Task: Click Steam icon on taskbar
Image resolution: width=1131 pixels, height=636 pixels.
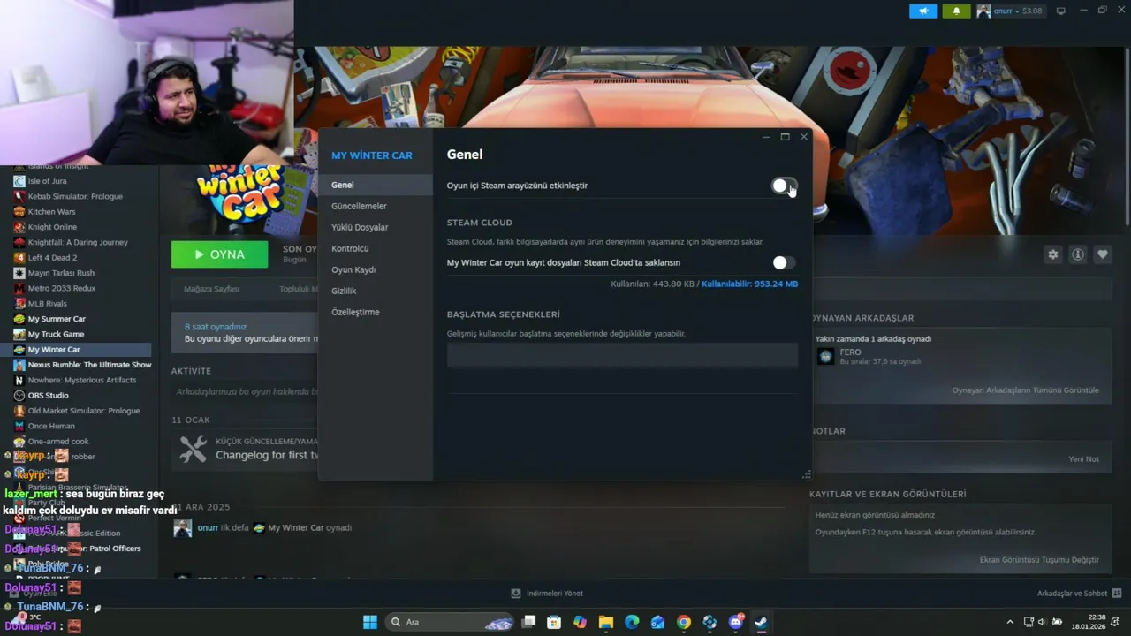Action: 761,622
